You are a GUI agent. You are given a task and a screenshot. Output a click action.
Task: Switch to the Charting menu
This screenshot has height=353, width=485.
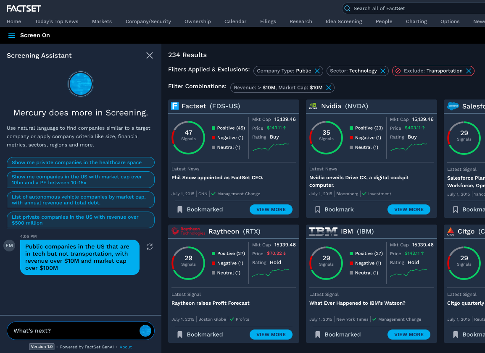point(416,21)
